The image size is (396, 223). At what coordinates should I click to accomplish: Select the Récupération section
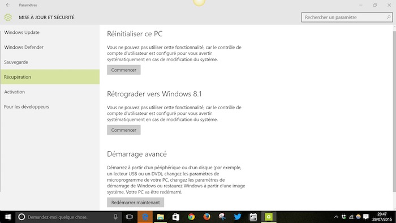pyautogui.click(x=50, y=77)
